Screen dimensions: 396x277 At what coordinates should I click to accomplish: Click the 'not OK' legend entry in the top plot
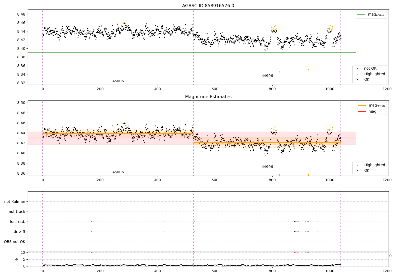(370, 69)
